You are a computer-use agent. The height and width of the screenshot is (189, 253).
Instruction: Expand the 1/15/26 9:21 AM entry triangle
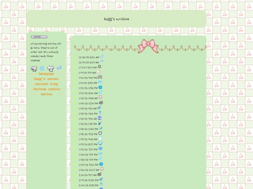click(x=75, y=108)
